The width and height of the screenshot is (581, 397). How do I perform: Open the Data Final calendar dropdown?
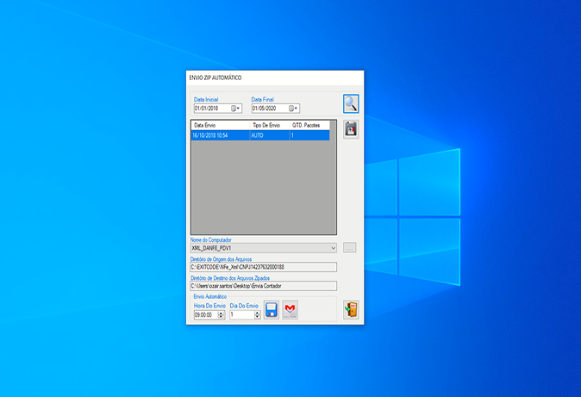[293, 109]
